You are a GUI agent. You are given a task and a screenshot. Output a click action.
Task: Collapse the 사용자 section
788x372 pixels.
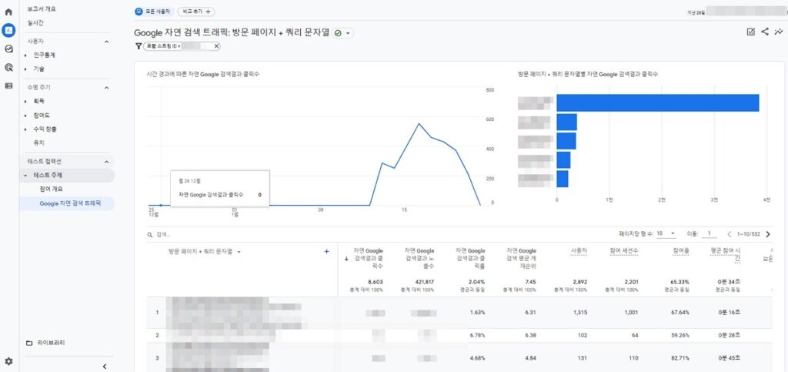[106, 42]
